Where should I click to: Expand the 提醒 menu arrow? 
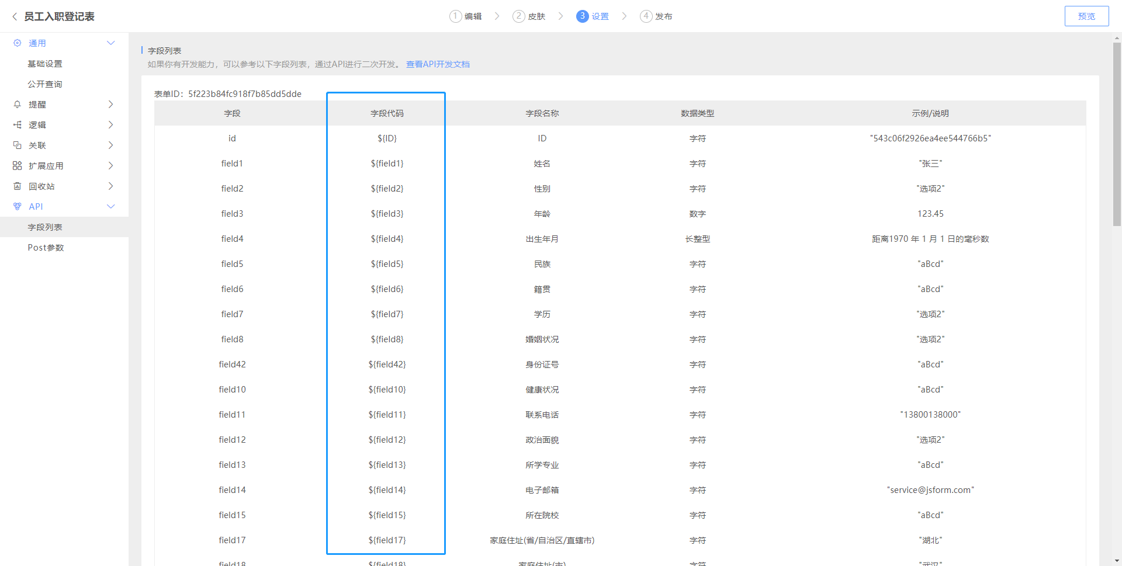click(x=110, y=105)
